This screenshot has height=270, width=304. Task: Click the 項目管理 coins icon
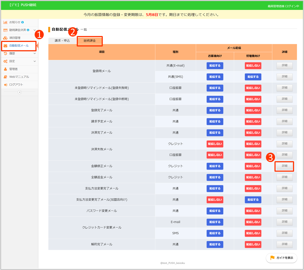pos(5,38)
